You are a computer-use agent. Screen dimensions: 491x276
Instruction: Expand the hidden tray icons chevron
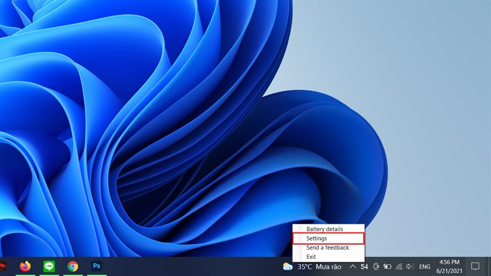point(352,267)
